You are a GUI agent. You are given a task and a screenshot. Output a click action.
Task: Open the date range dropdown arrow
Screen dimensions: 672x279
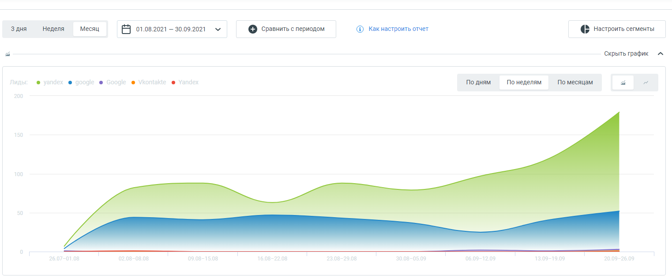point(218,30)
